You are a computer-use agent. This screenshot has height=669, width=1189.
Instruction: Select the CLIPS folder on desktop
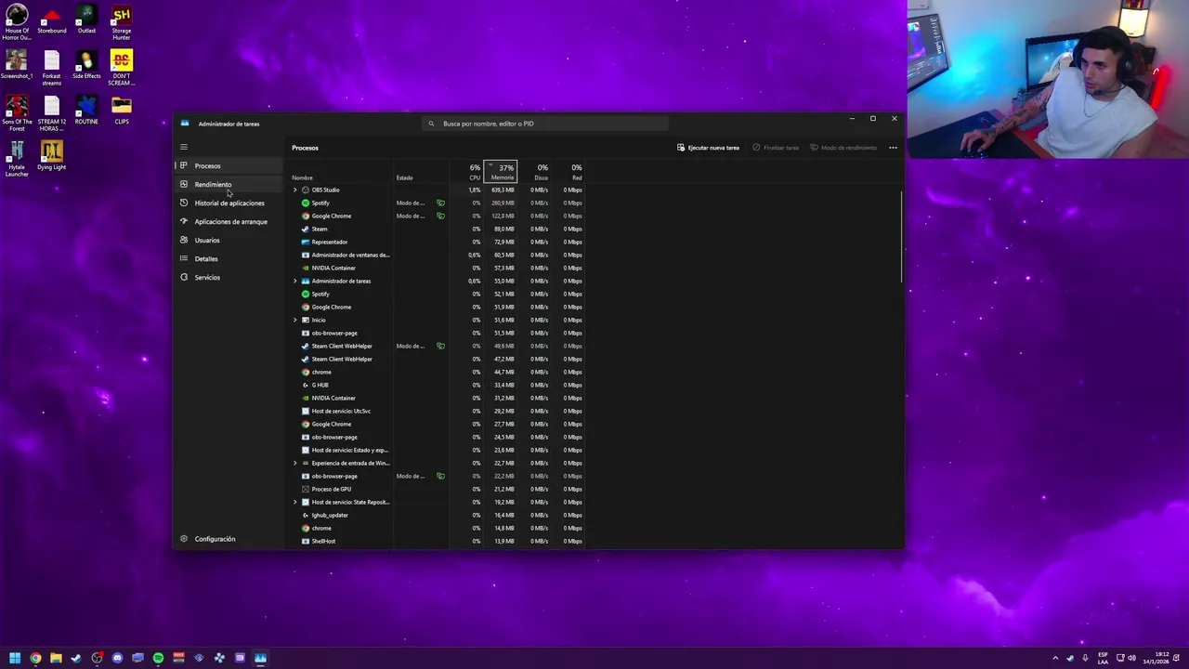[x=122, y=111]
